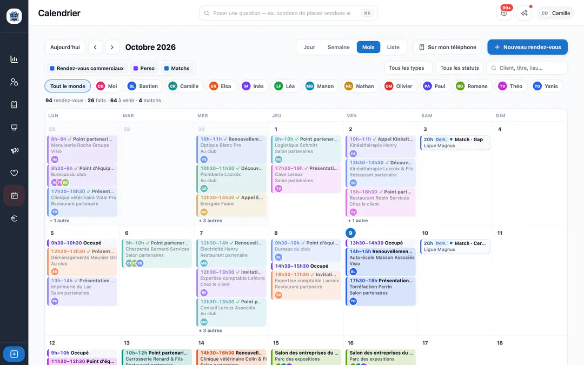Create a Nouveau rendez-vous

click(x=527, y=47)
